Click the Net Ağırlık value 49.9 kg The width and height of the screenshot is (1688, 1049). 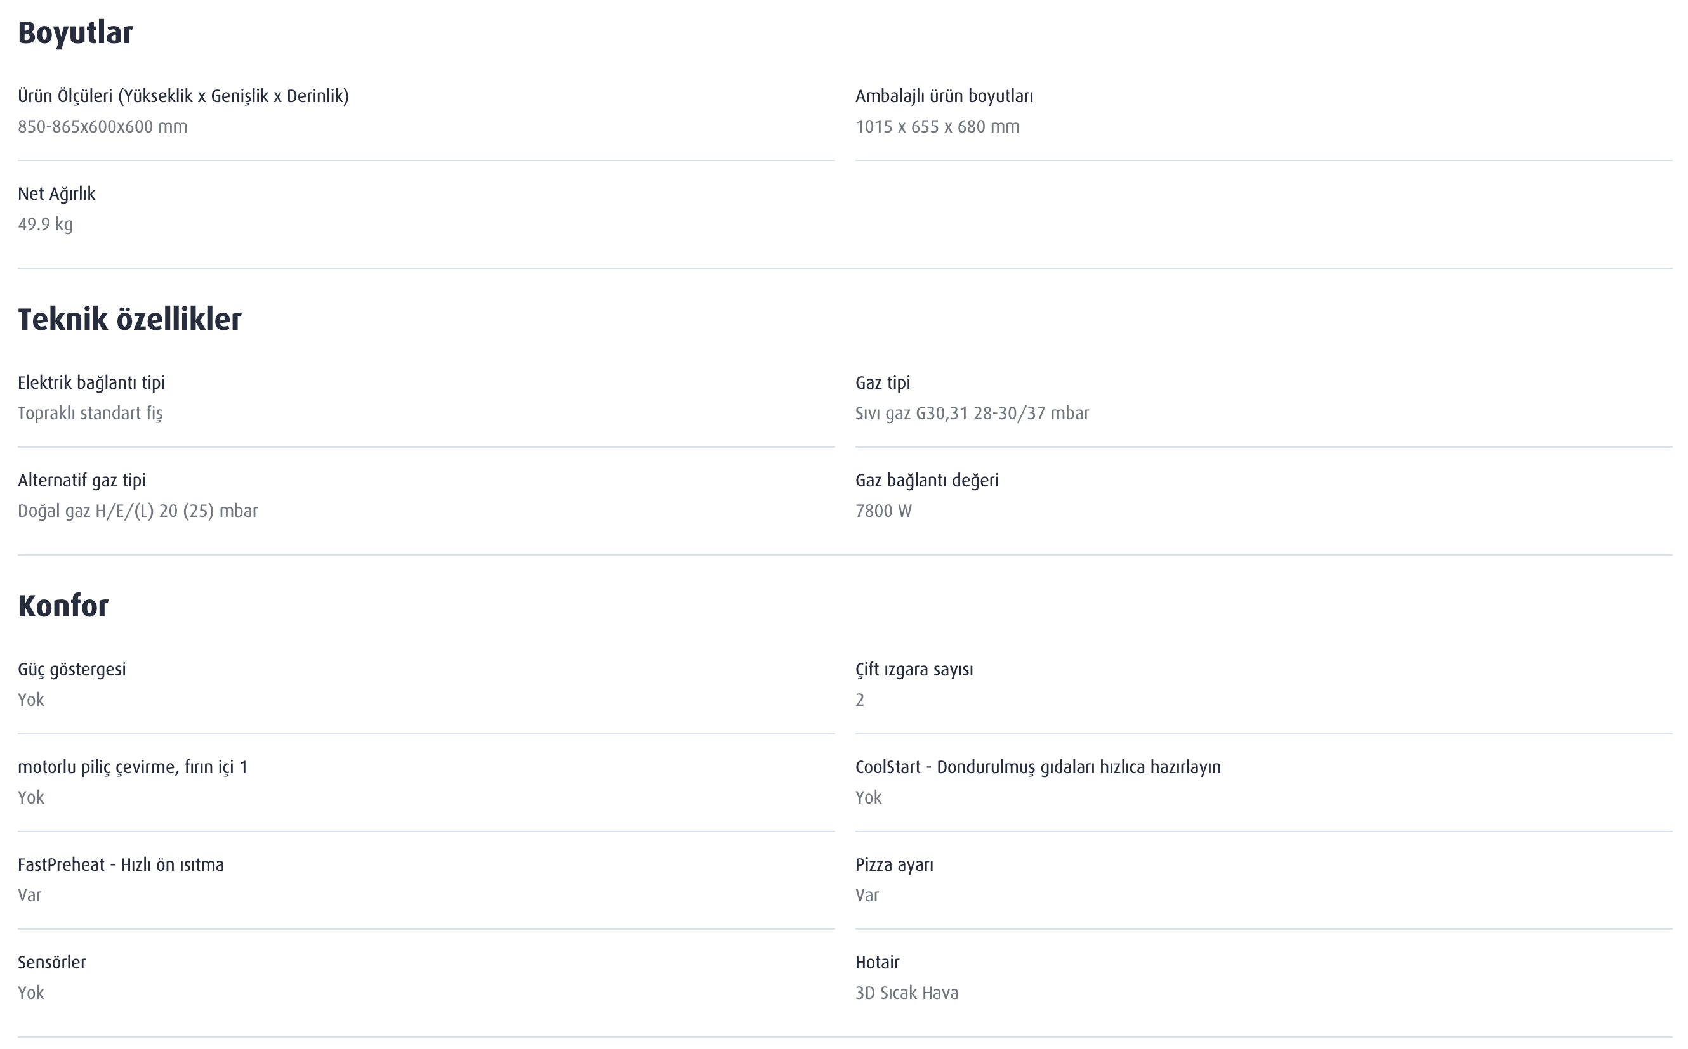click(x=45, y=224)
